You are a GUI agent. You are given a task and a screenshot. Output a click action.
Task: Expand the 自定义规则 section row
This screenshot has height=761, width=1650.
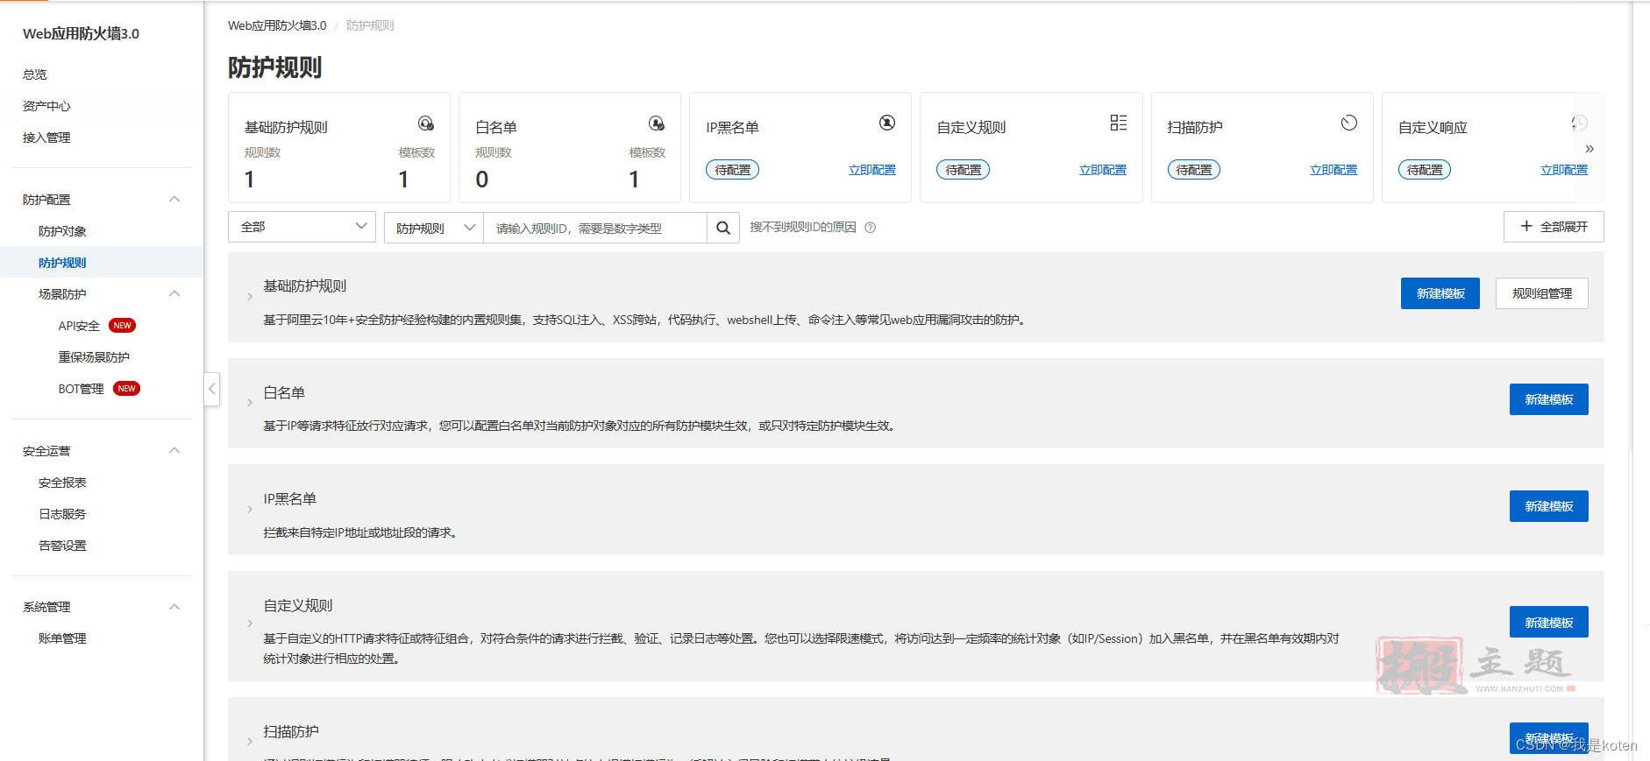pos(250,624)
